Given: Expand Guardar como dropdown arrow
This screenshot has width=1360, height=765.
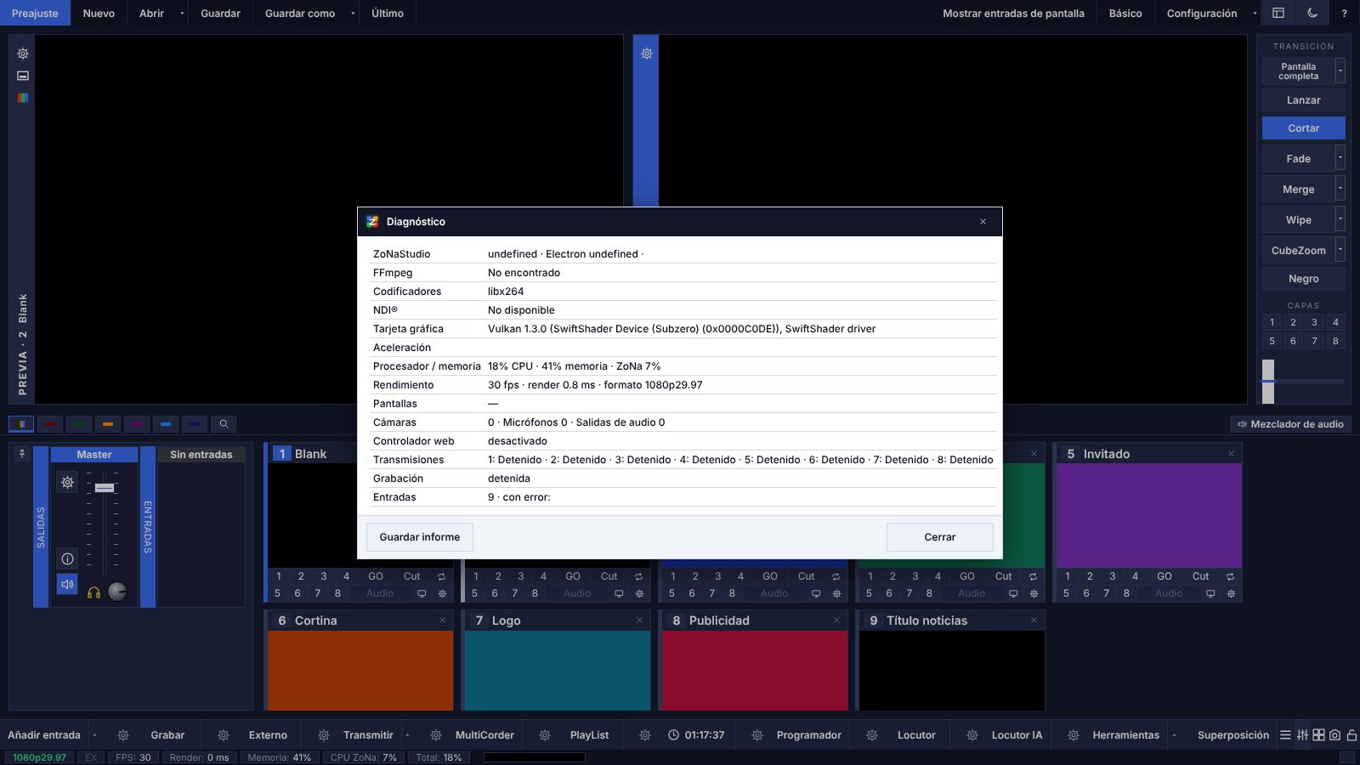Looking at the screenshot, I should pyautogui.click(x=353, y=13).
